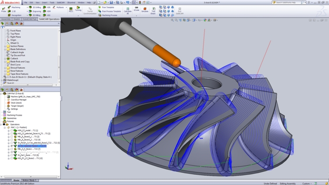
Task: Open the 2.5D operation
Action: pos(12,11)
